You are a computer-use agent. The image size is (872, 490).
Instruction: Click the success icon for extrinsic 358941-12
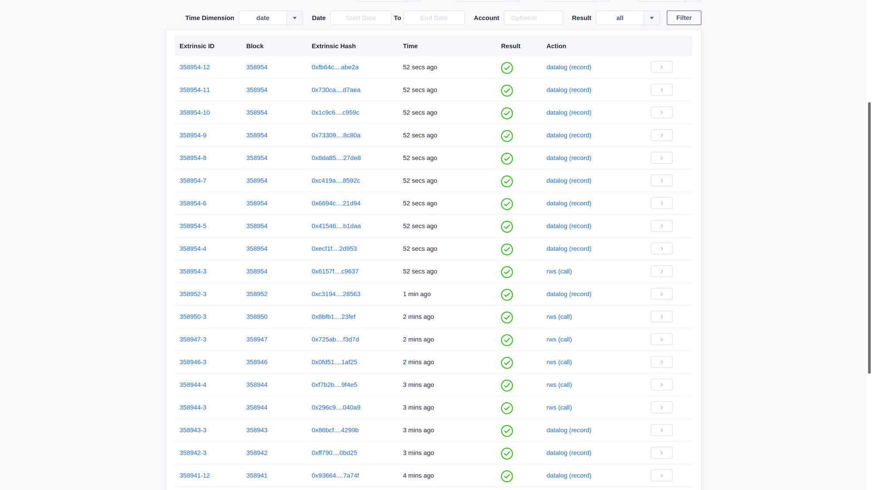pos(507,476)
